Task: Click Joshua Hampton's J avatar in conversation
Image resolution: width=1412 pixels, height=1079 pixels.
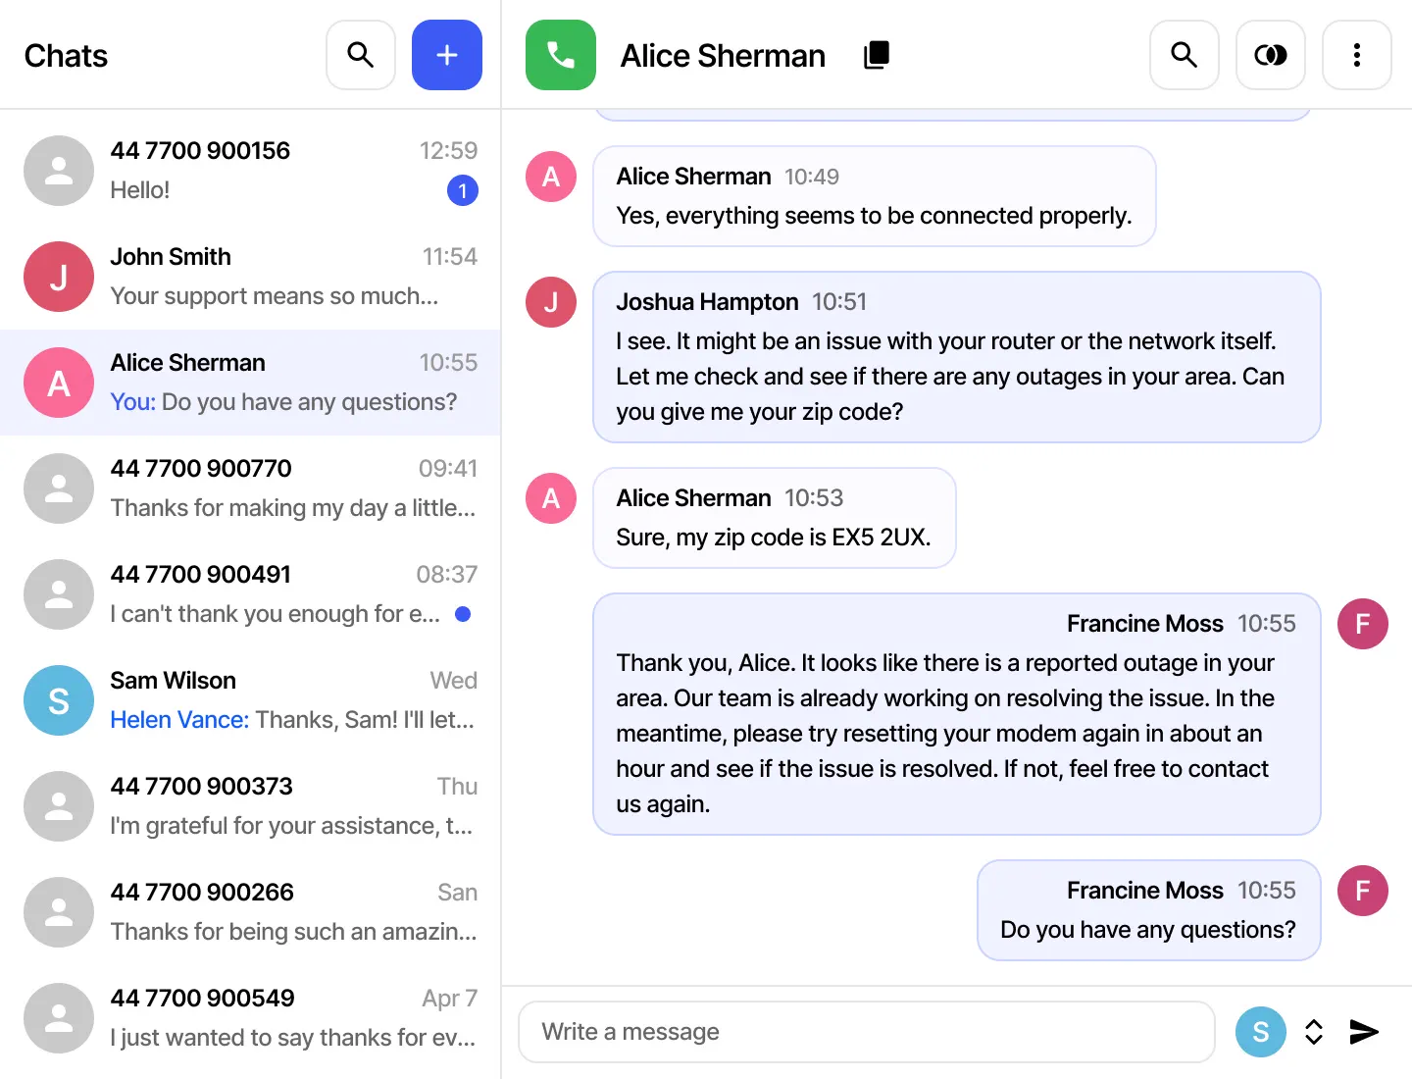Action: click(x=551, y=302)
